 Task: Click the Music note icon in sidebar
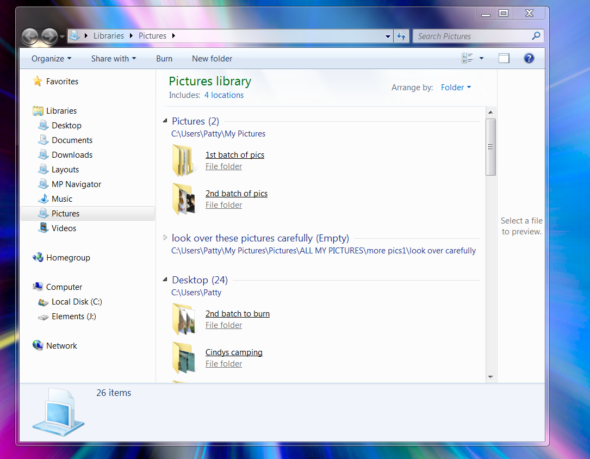[44, 199]
